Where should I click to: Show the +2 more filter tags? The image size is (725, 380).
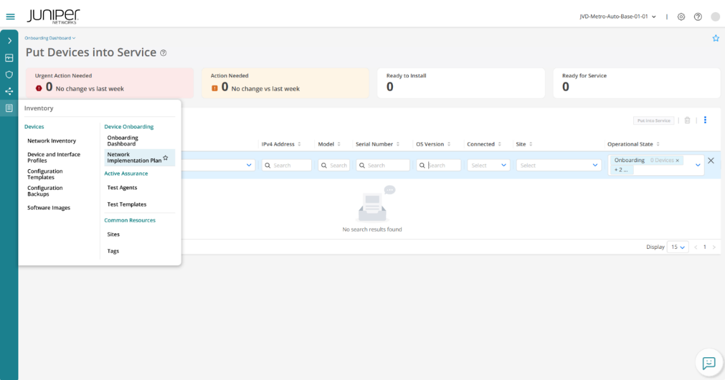[x=621, y=170]
